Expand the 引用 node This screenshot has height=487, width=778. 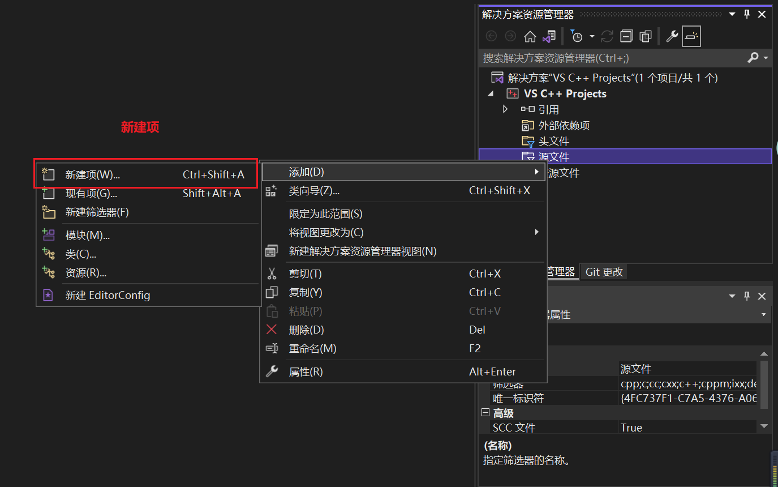click(x=505, y=109)
